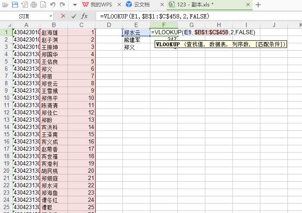Click the Redo arrow icon
302x213 pixels.
pyautogui.click(x=62, y=4)
